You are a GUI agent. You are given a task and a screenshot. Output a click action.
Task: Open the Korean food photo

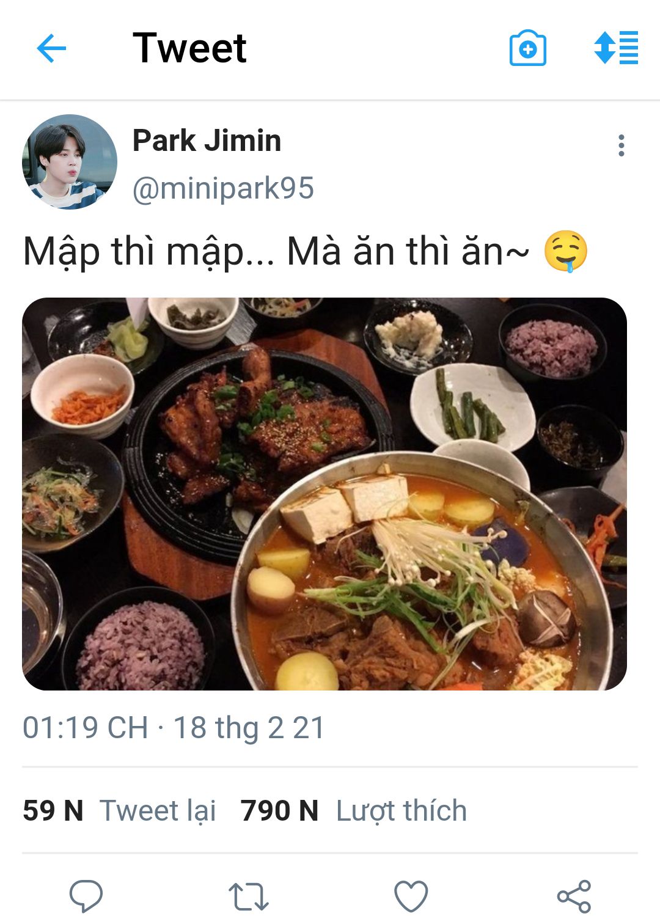324,494
